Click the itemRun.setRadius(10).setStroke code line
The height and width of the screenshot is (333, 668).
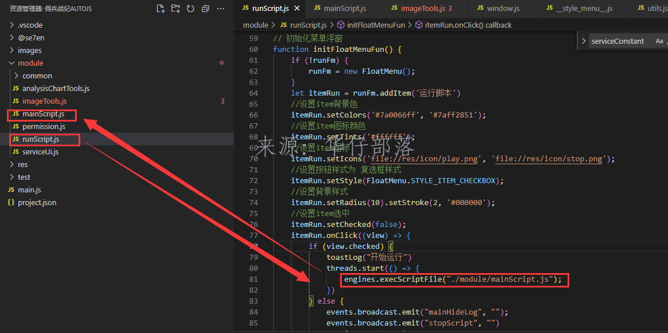tap(393, 203)
